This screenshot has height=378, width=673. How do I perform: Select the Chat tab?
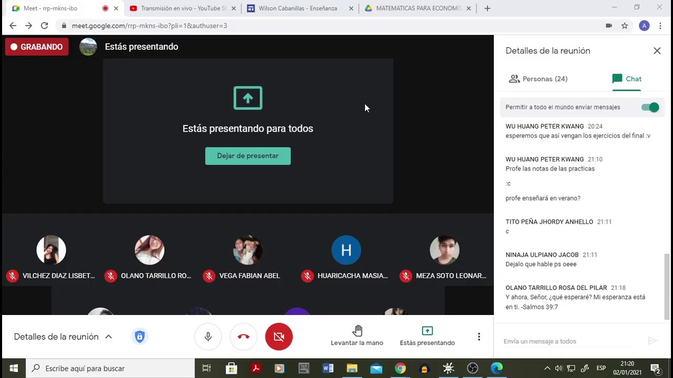click(627, 79)
